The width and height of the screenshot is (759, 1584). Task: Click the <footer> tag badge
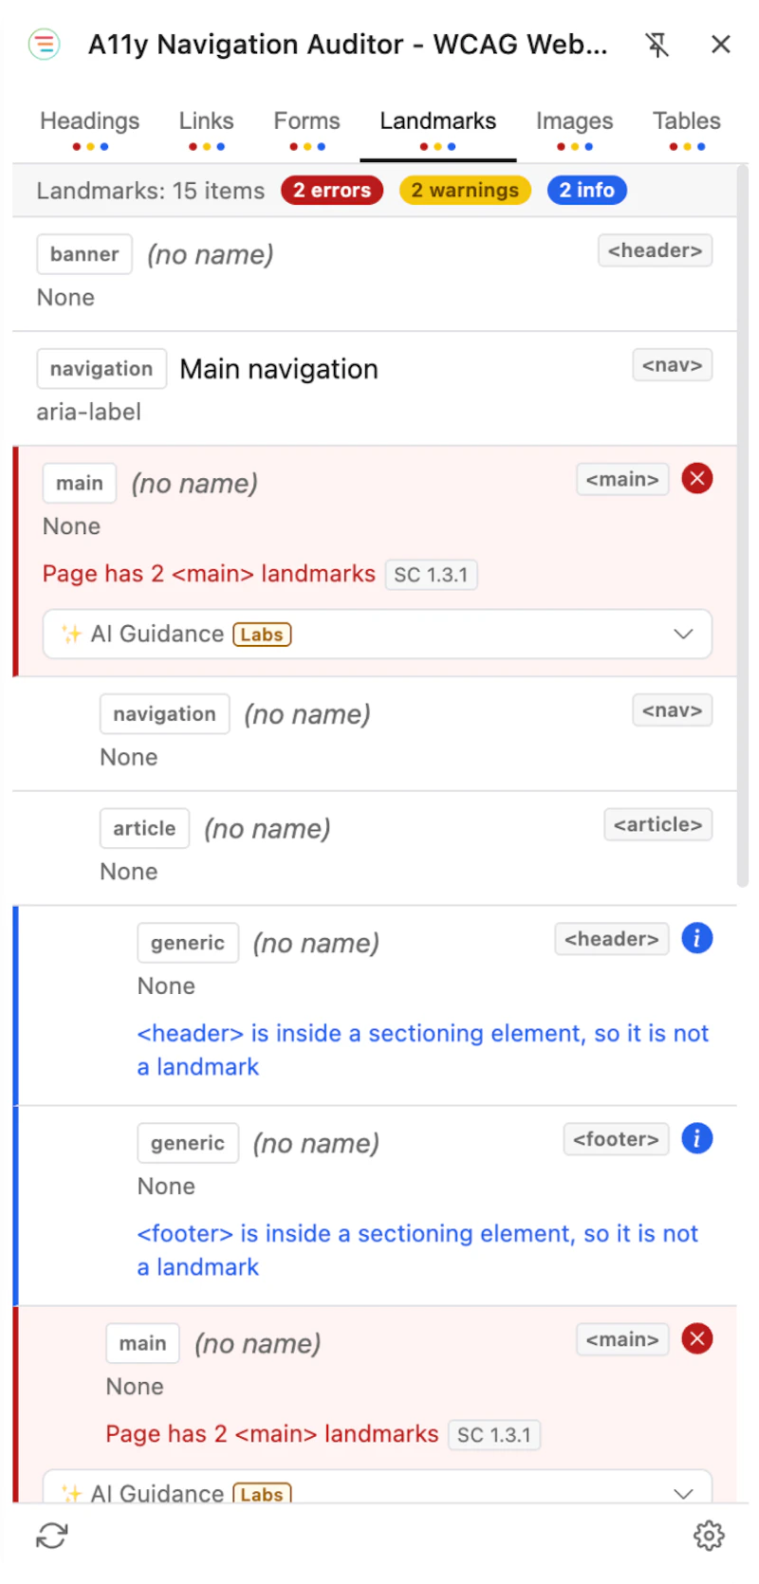[x=616, y=1139]
